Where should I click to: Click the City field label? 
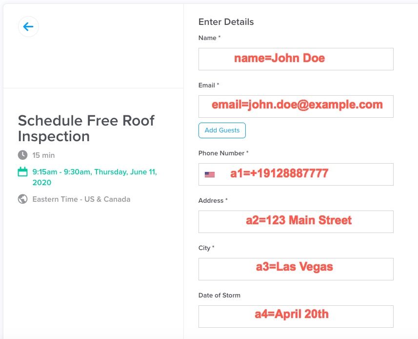206,248
